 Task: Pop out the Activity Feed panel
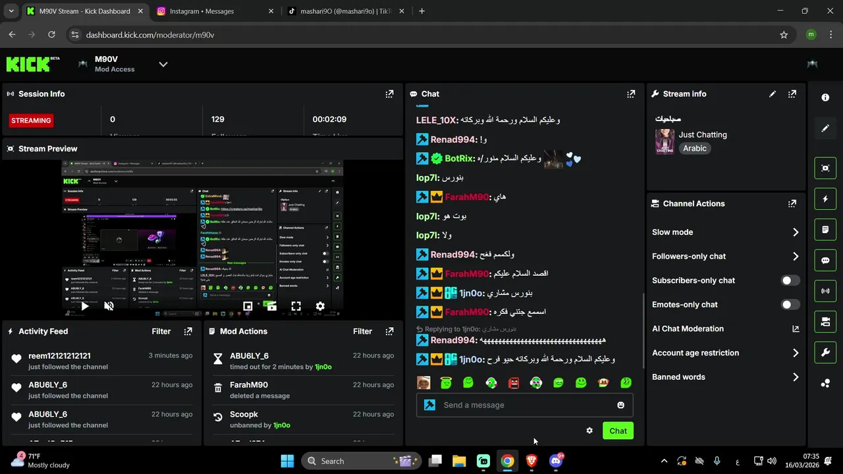pyautogui.click(x=188, y=331)
